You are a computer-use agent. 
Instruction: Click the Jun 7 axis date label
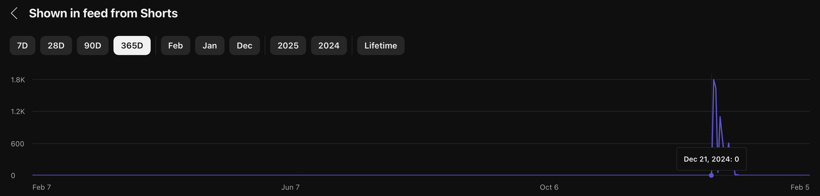pyautogui.click(x=290, y=187)
